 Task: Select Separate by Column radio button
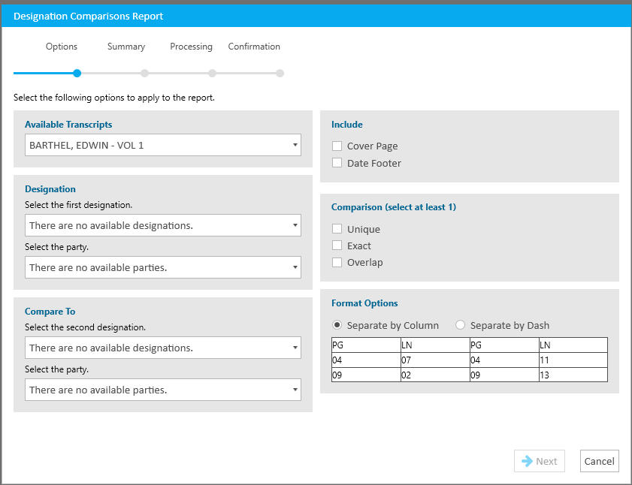pyautogui.click(x=337, y=324)
